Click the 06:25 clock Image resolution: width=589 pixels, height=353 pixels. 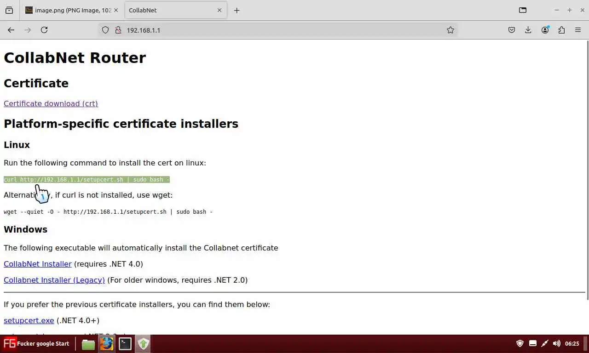[x=572, y=343]
